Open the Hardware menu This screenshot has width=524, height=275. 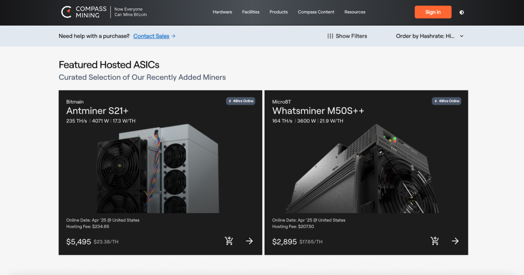point(222,12)
